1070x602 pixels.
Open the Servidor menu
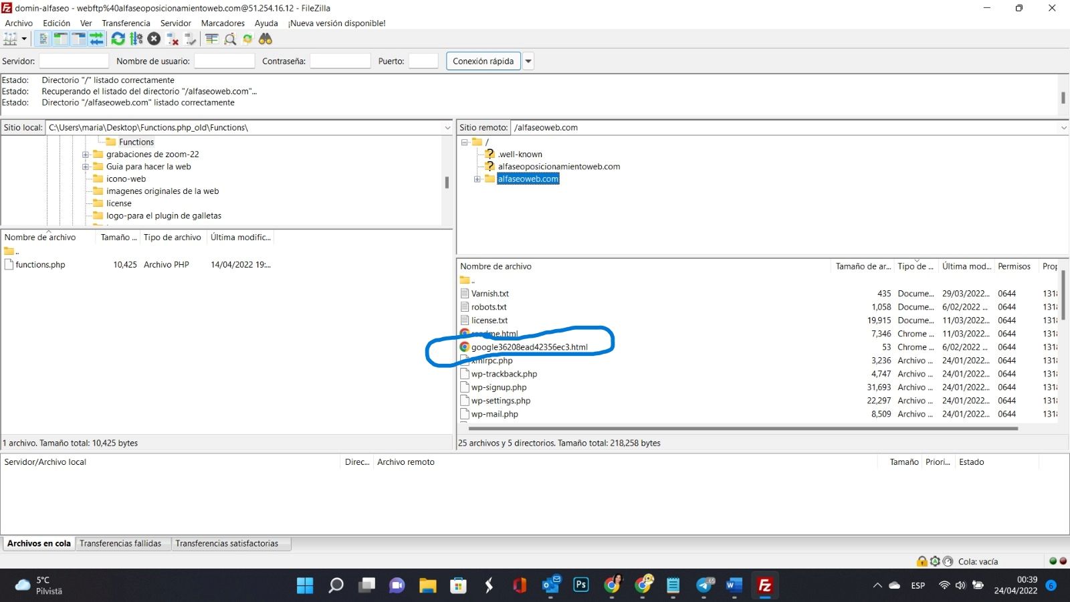(x=176, y=23)
